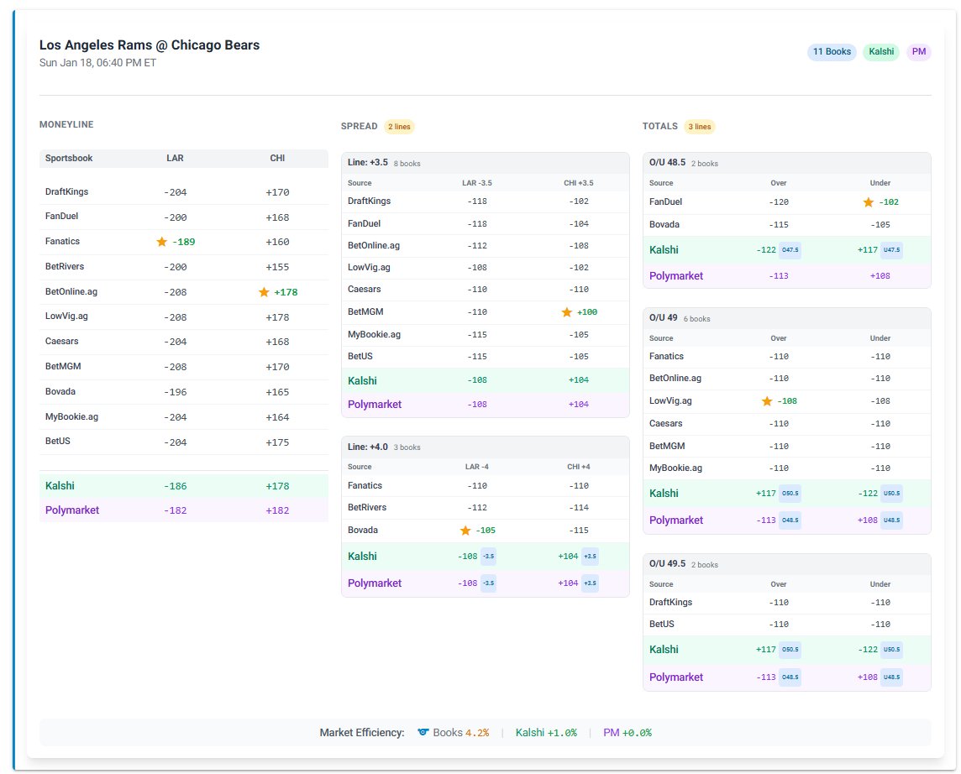
Task: Click DraftKings moneyline LAR -204
Action: point(176,192)
